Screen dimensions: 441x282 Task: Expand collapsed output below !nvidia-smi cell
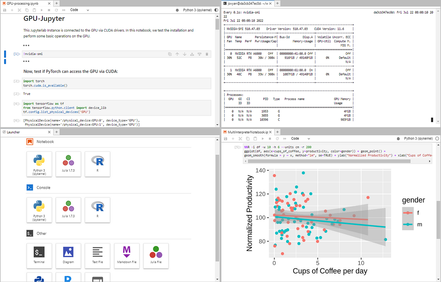26,61
